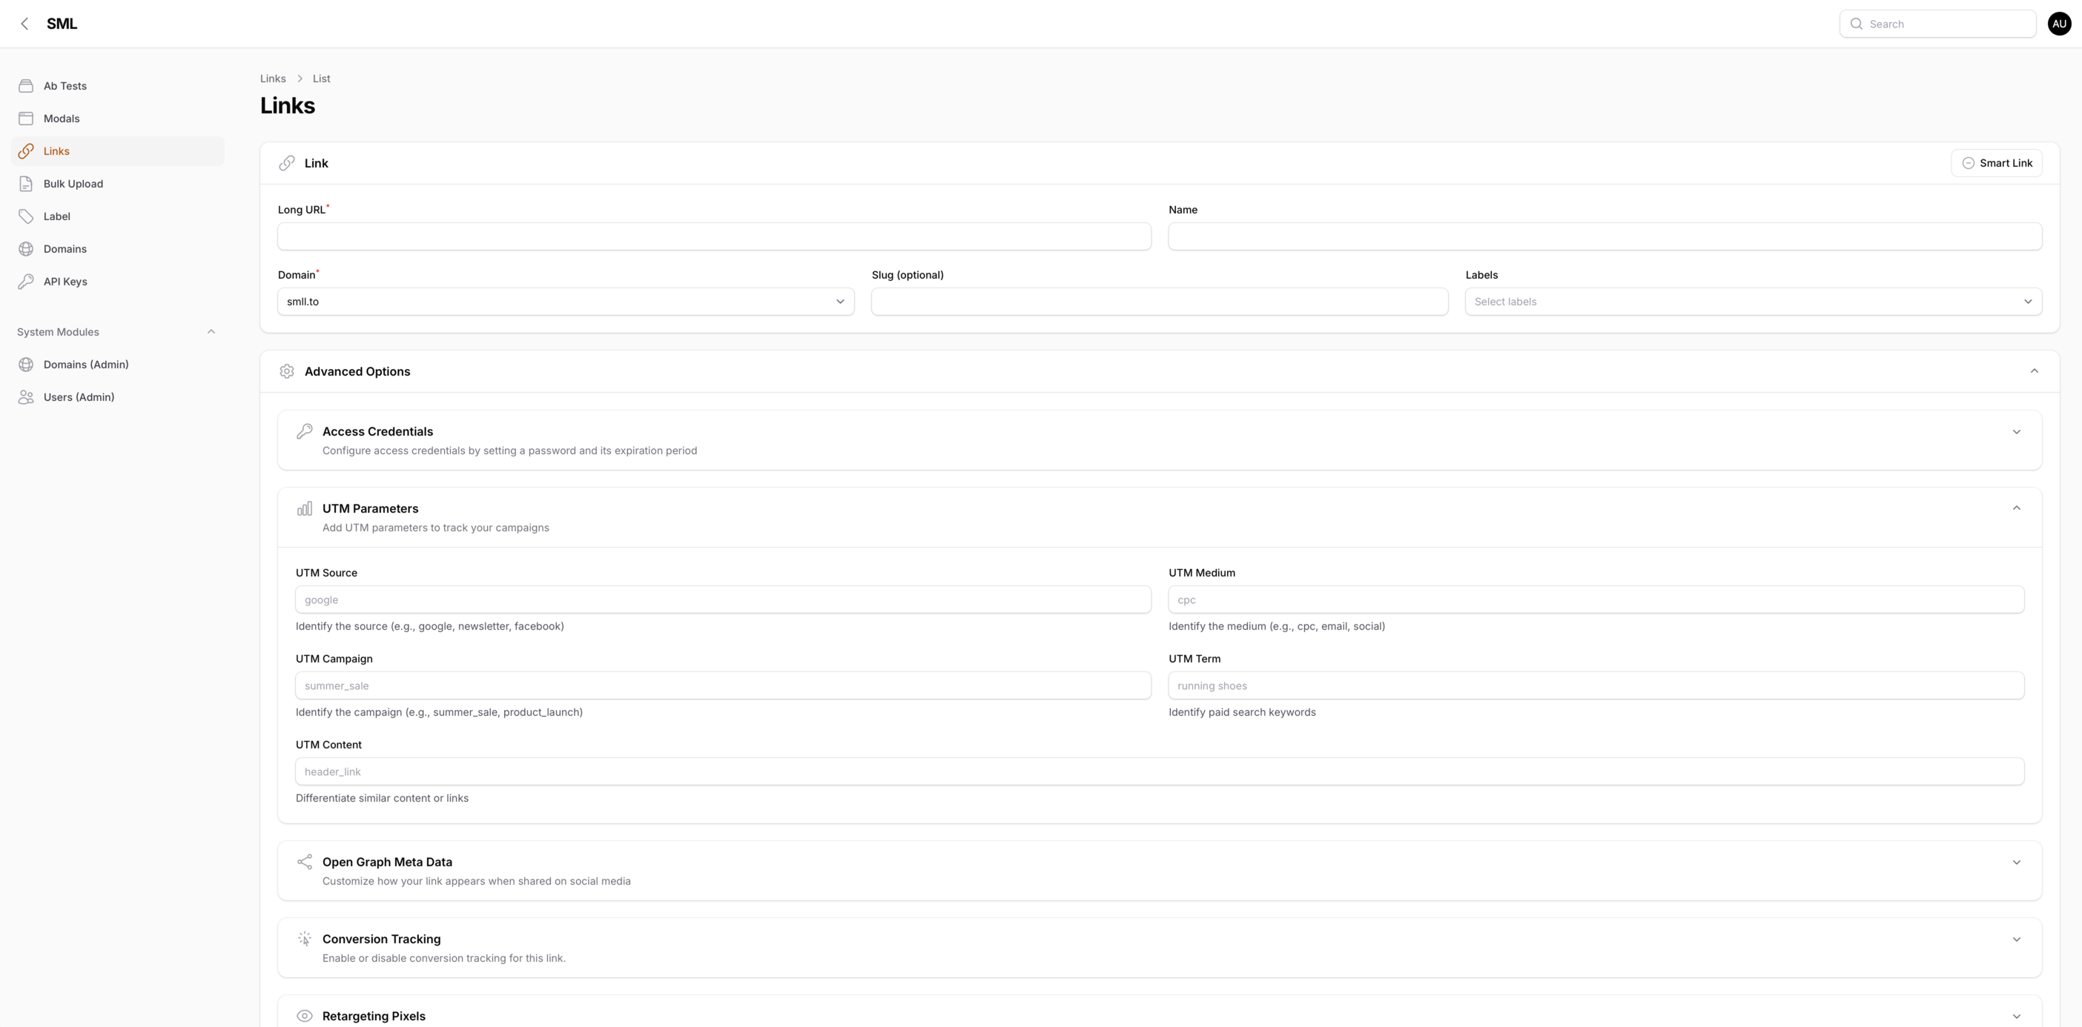Click the back arrow next to SML

tap(24, 24)
